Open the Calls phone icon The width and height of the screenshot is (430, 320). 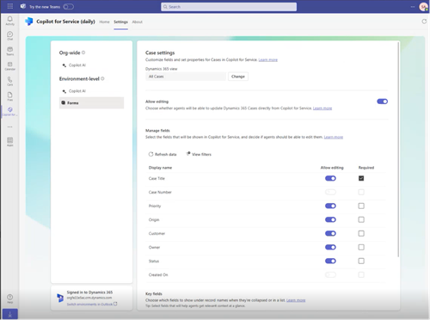(10, 81)
